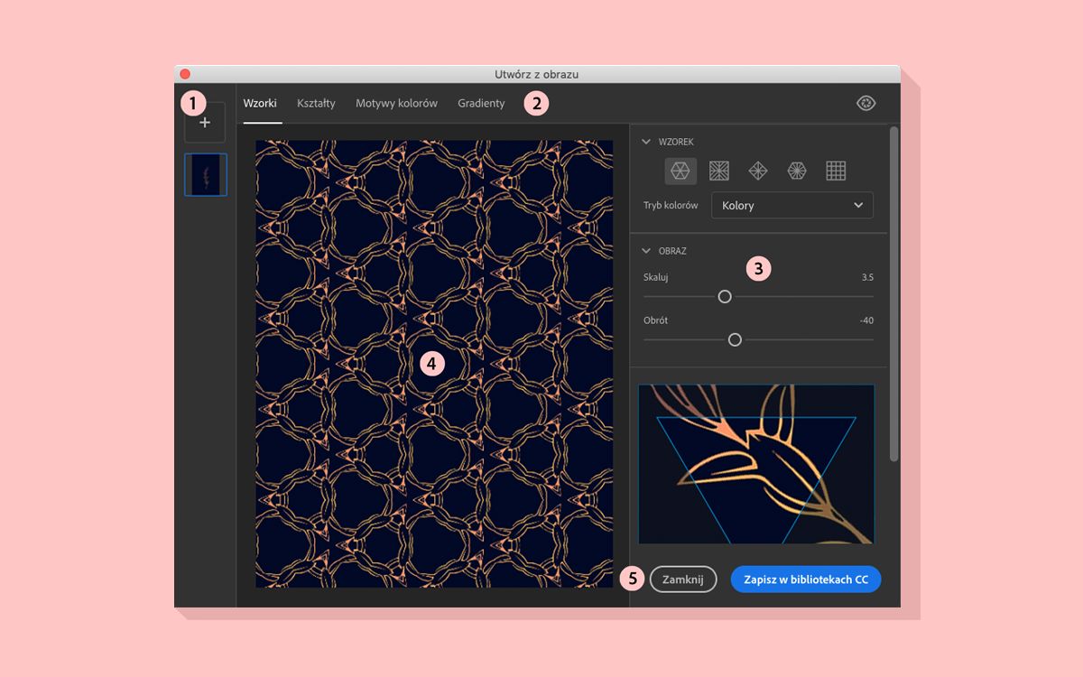Select the square grid pattern type

(836, 171)
